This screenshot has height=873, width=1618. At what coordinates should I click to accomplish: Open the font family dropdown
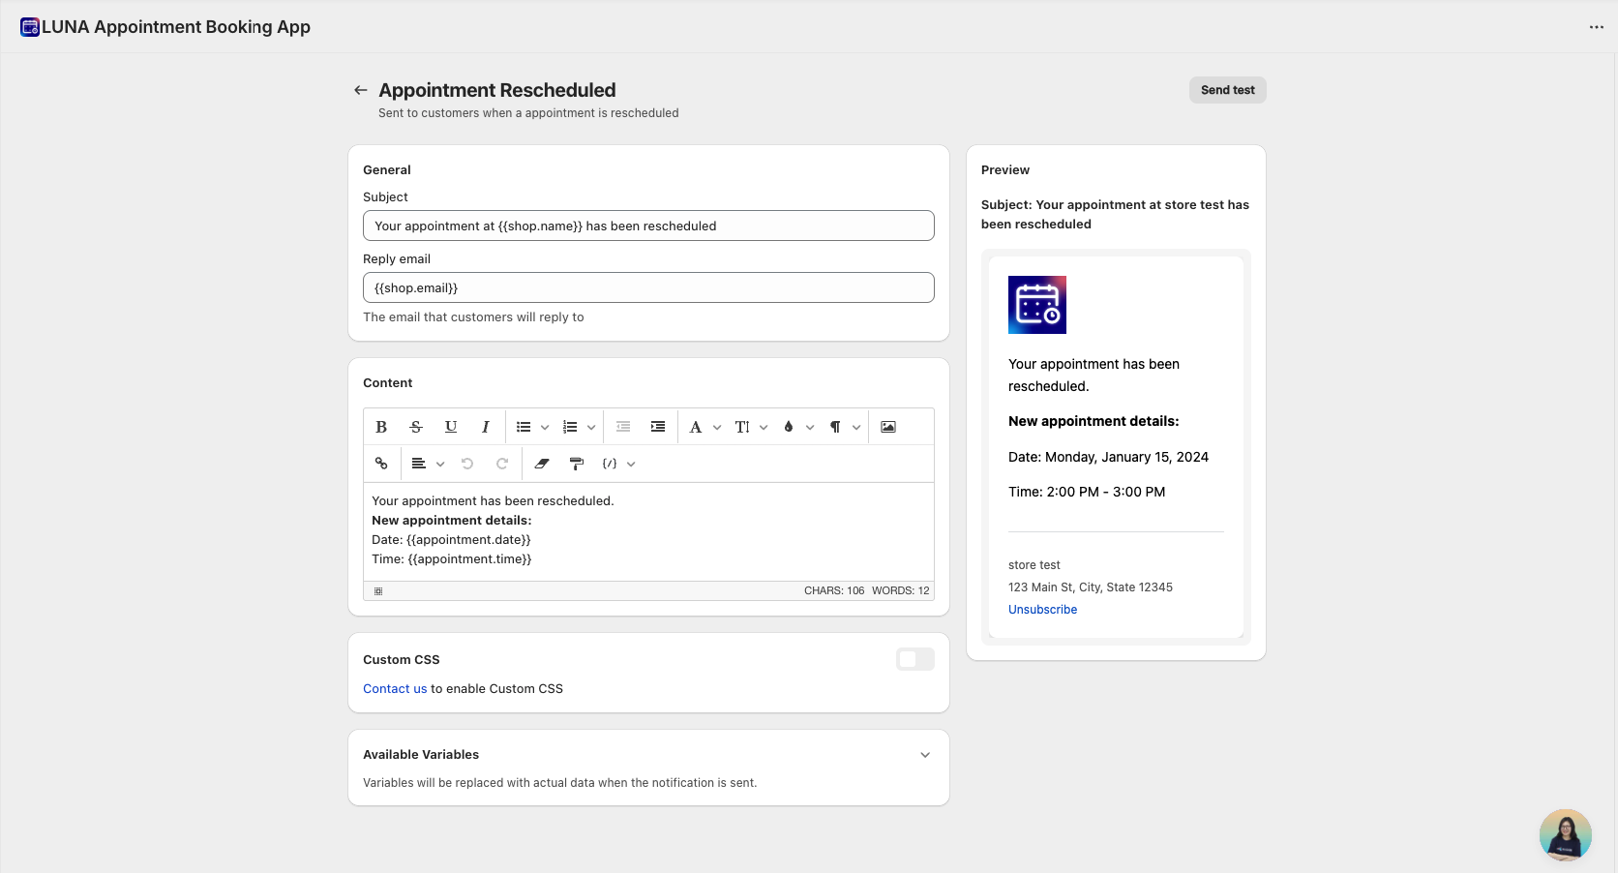click(x=704, y=427)
